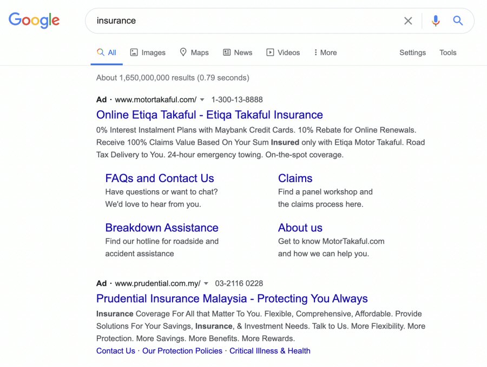
Task: Open the FAQs and Contact Us sitelink
Action: pos(159,178)
